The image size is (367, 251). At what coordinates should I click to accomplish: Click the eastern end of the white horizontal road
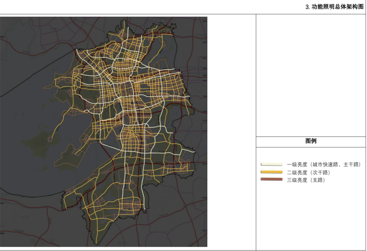(x=194, y=152)
